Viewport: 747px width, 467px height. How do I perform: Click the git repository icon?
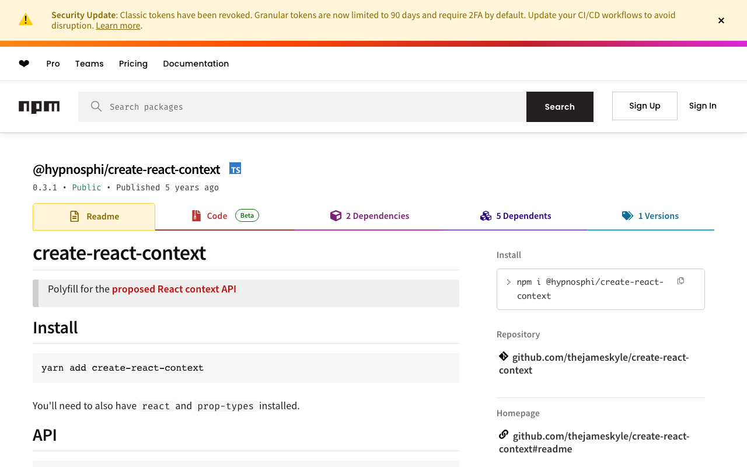tap(504, 356)
